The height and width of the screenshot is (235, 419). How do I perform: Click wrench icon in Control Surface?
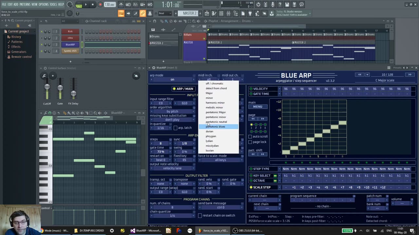click(44, 76)
